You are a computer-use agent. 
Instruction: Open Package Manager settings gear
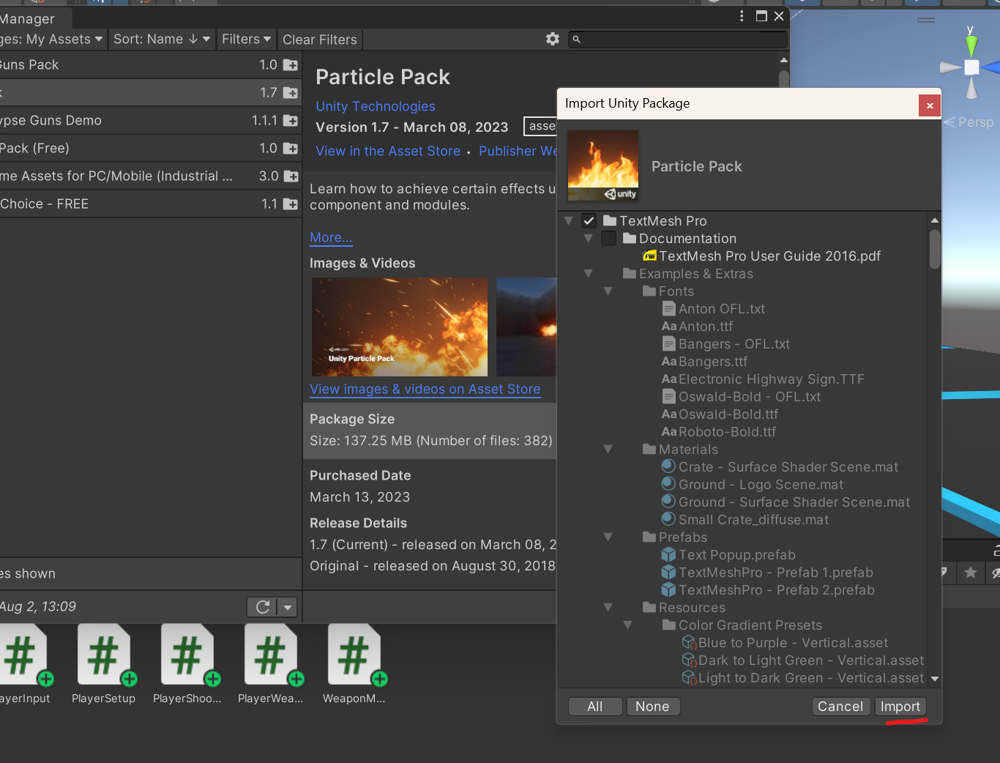(x=553, y=39)
